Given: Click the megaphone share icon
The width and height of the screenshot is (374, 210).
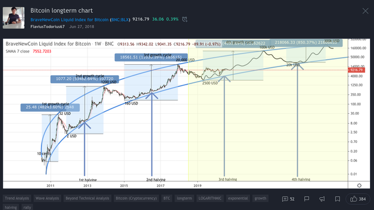Looking at the screenshot, I should click(x=322, y=199).
